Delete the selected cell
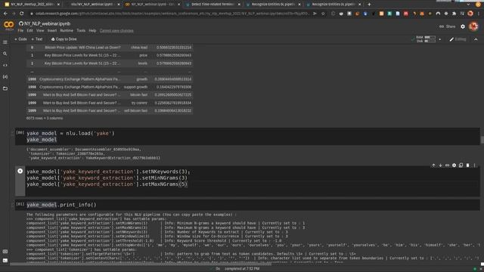This screenshot has width=484, height=272. click(467, 165)
